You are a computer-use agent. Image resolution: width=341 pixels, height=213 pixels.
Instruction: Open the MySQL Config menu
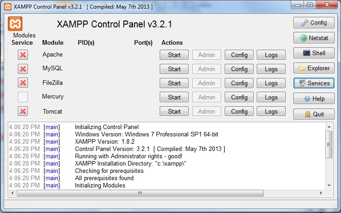[239, 69]
